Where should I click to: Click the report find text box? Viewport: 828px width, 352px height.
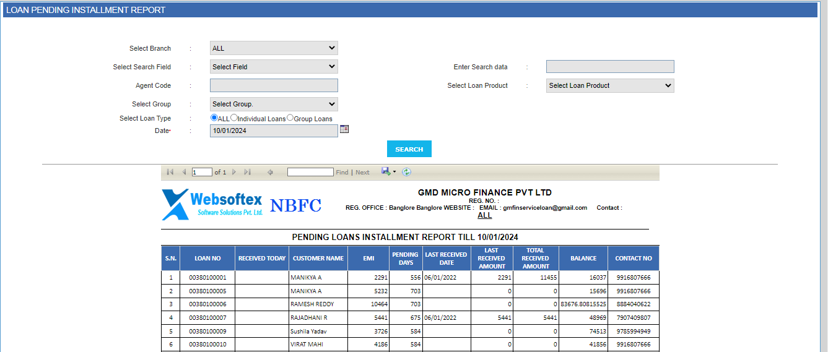tap(310, 172)
